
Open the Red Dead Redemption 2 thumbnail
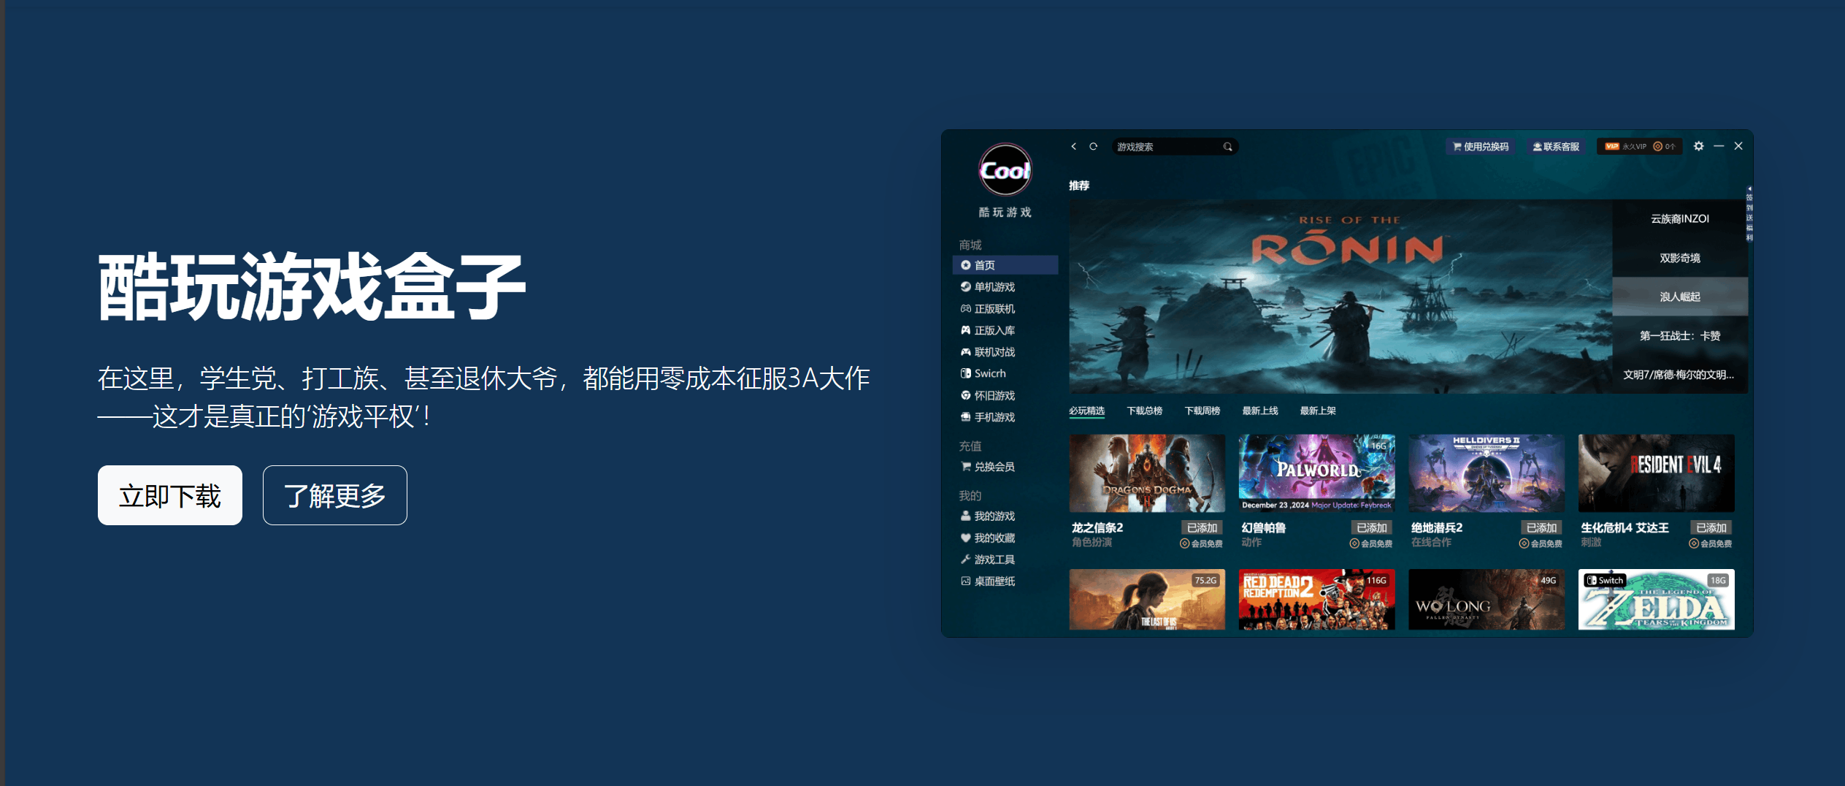(x=1316, y=600)
